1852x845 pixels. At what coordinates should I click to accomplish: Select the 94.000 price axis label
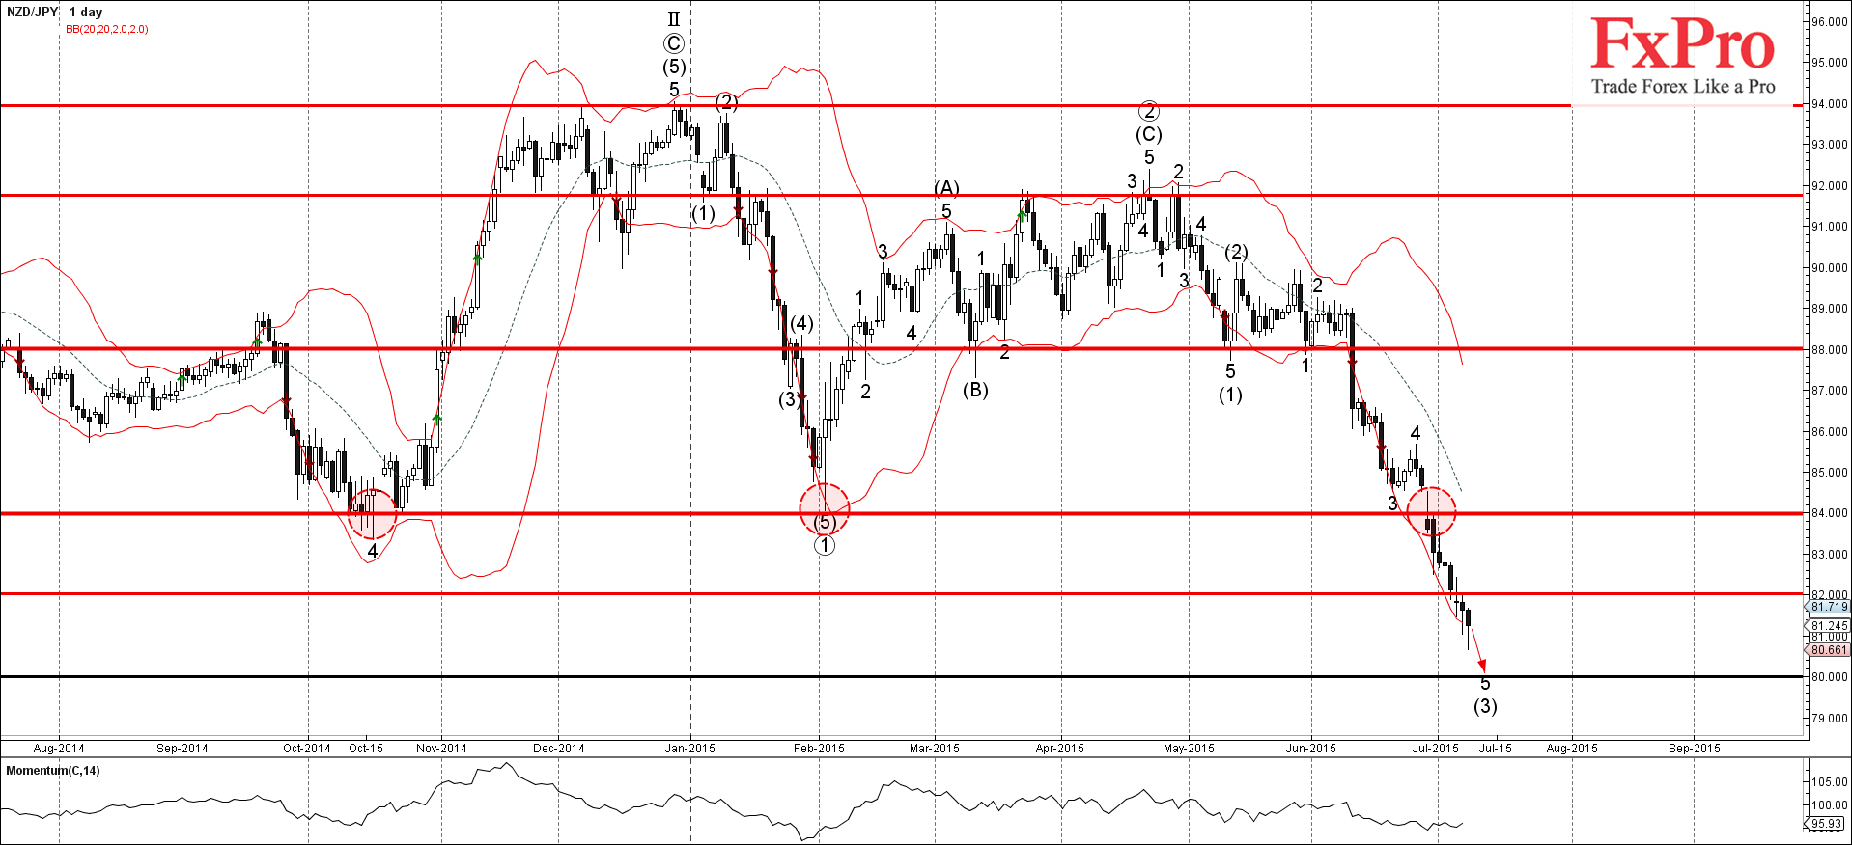tap(1830, 104)
